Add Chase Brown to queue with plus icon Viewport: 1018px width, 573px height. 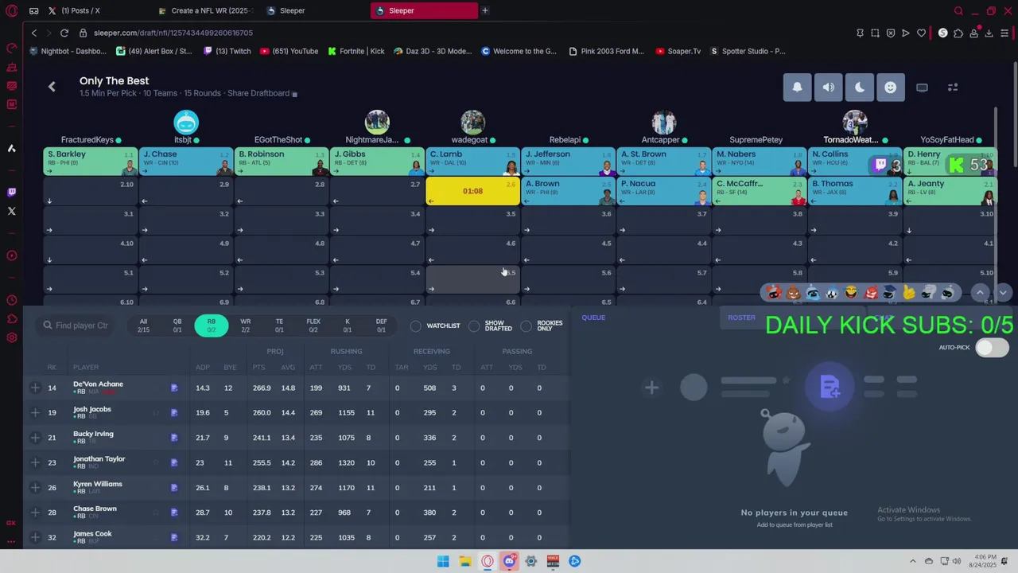[x=35, y=513]
